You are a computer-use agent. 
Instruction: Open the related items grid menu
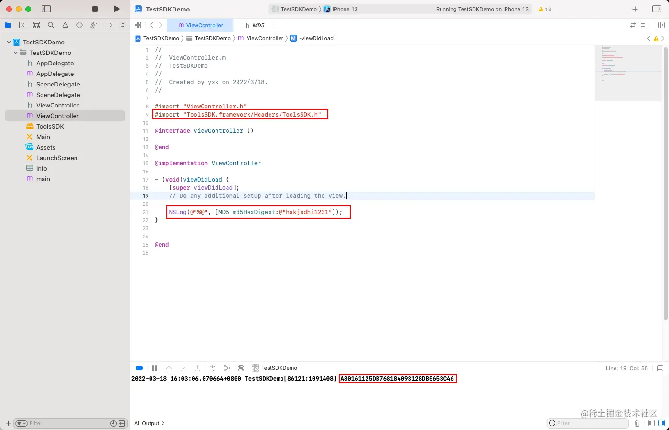138,25
